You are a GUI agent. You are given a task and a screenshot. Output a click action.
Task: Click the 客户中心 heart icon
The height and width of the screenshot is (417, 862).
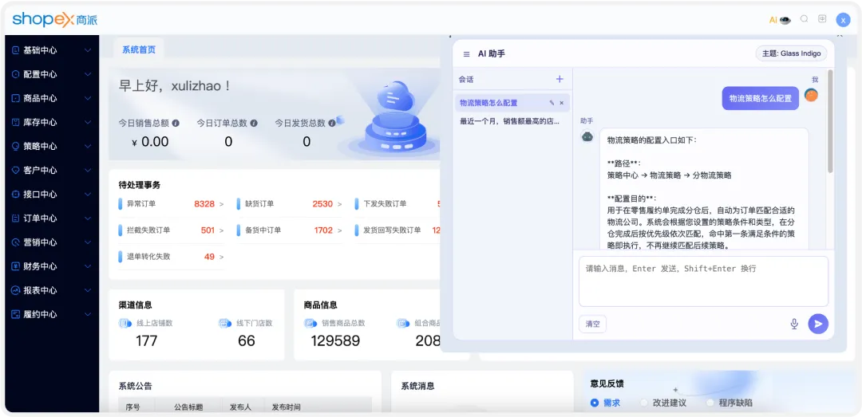click(15, 171)
